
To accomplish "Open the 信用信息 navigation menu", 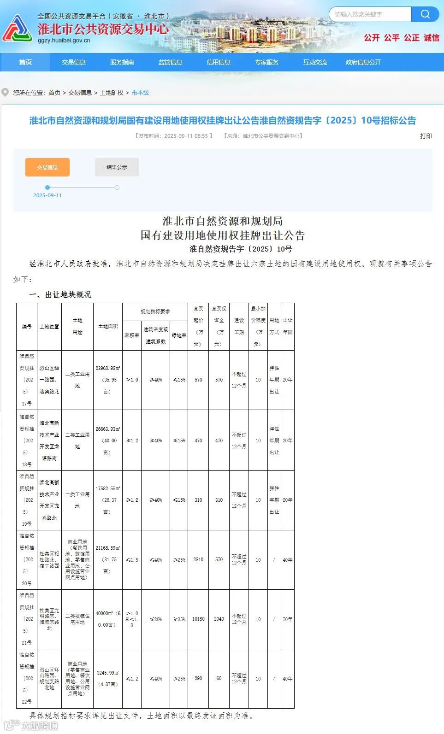I will pos(219,62).
